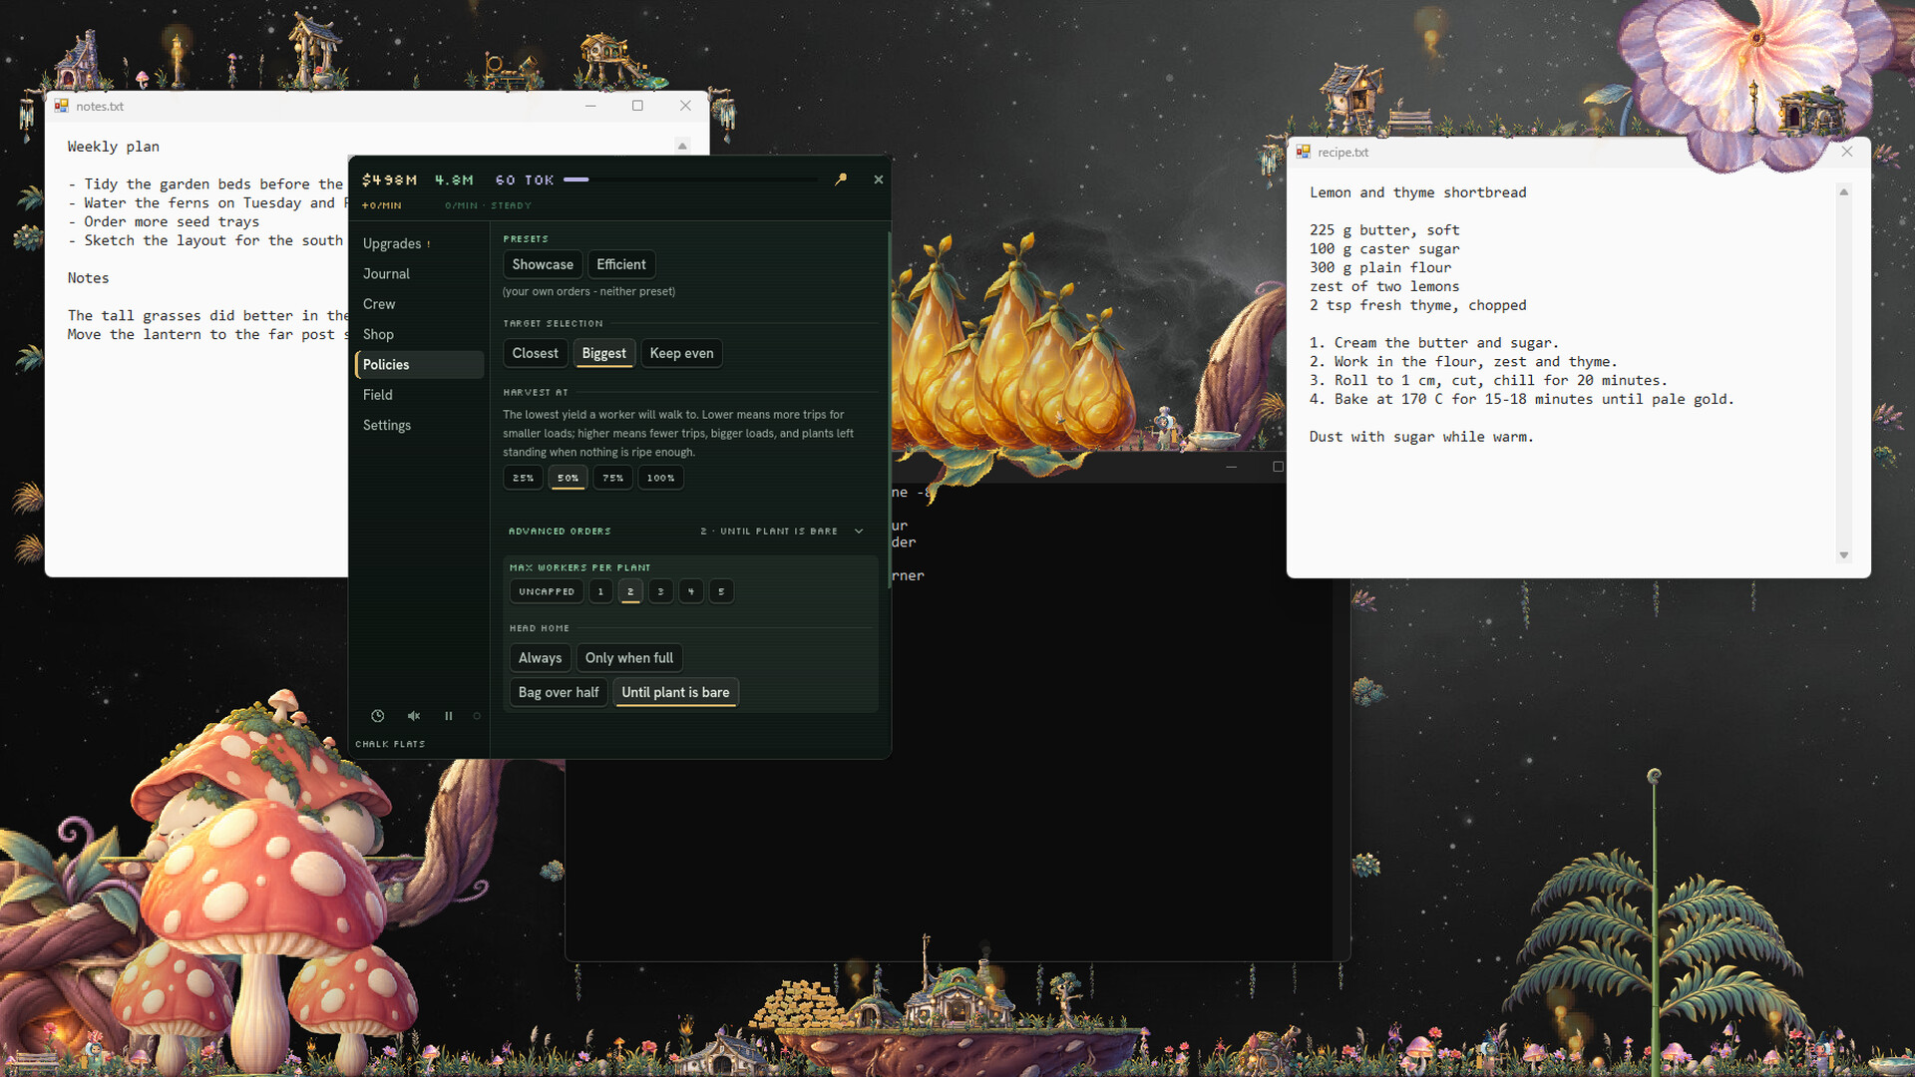Apply the Efficient preset
Screen dimensions: 1915x1077
pyautogui.click(x=621, y=264)
